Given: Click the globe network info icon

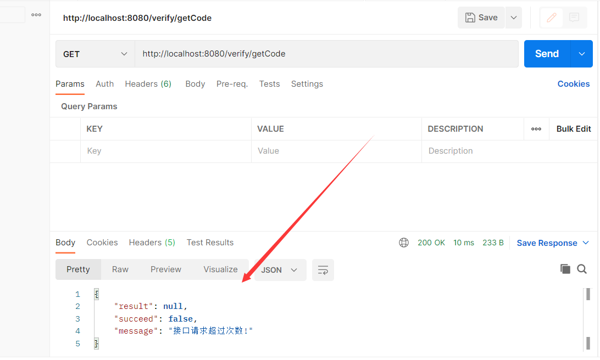Looking at the screenshot, I should [x=404, y=242].
